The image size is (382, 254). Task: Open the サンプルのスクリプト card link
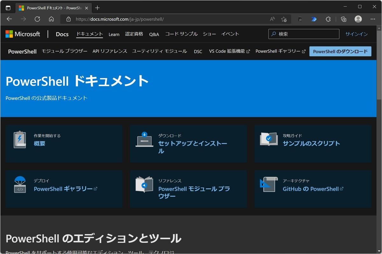pos(311,144)
